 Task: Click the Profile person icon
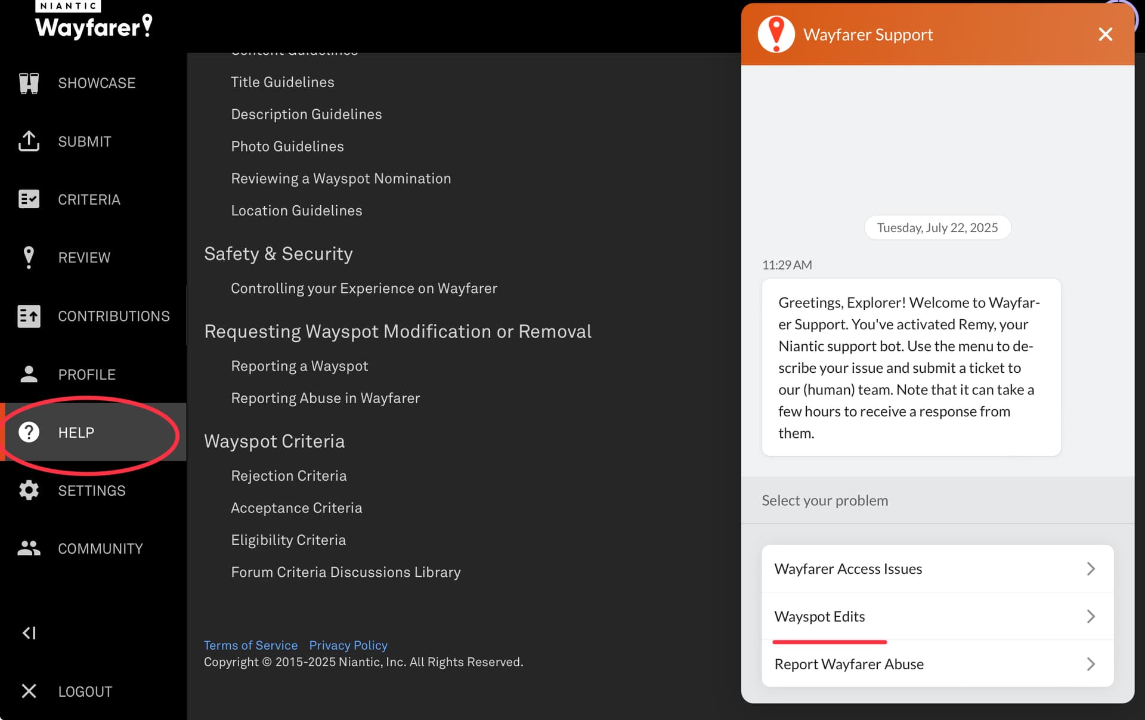(29, 374)
